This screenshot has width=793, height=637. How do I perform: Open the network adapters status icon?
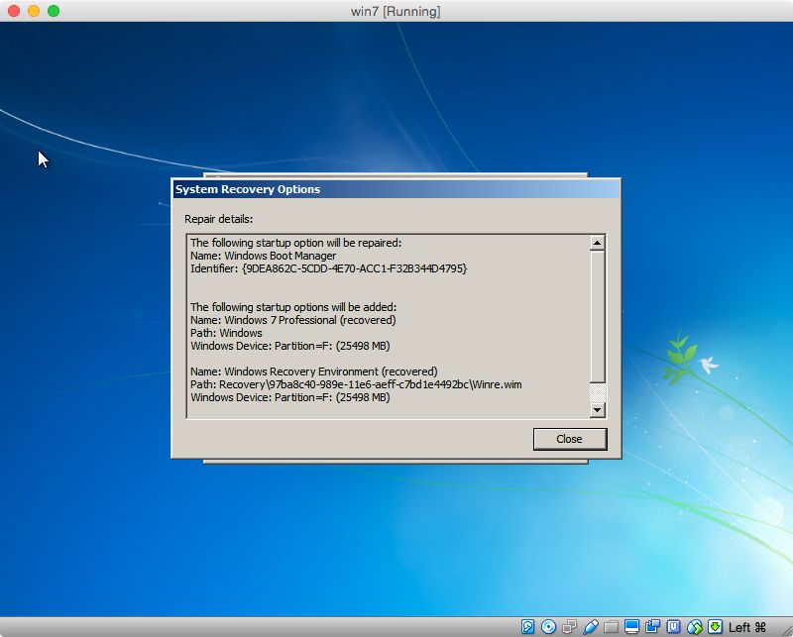click(567, 626)
